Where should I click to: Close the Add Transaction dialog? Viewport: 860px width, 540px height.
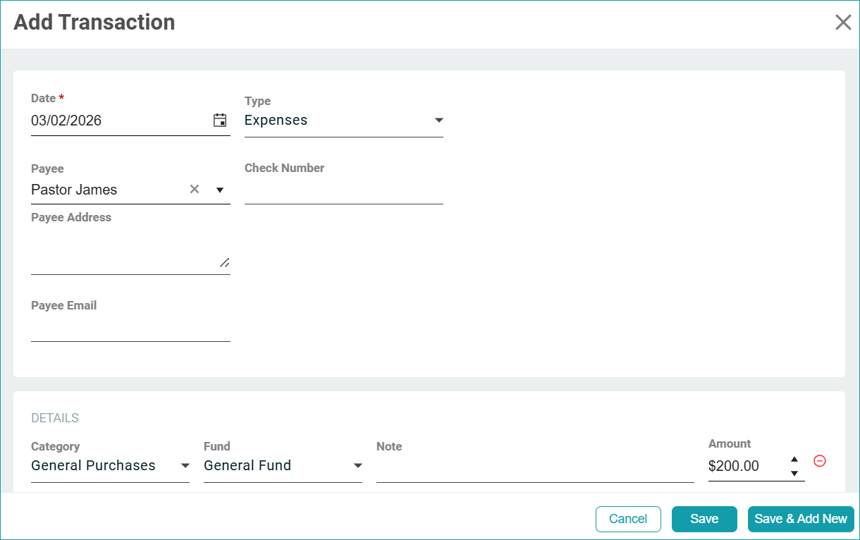click(843, 23)
